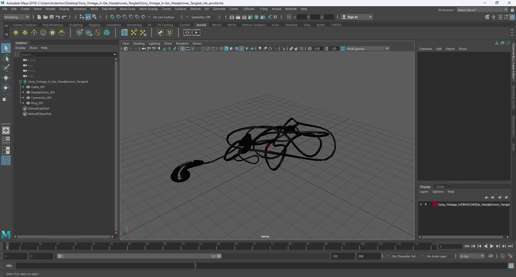Activate the Move tool in toolbox

coord(6,78)
